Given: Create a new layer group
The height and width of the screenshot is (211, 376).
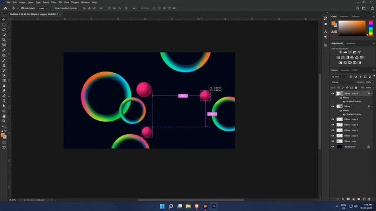Looking at the screenshot, I should [x=359, y=199].
